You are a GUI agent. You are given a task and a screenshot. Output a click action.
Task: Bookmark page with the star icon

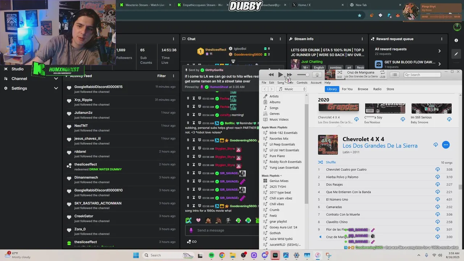[360, 16]
